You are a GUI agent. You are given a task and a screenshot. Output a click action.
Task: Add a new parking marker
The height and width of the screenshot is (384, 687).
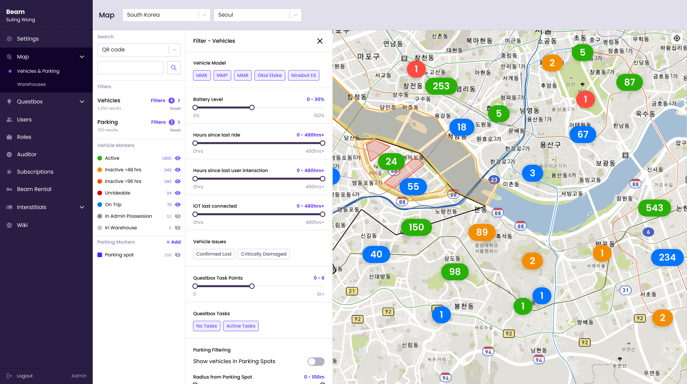173,242
